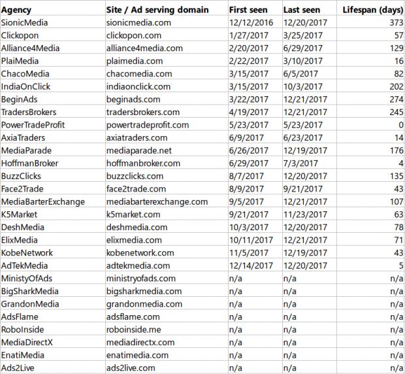This screenshot has height=374, width=405.
Task: Select the Ads2Live agency cell
Action: (x=53, y=368)
